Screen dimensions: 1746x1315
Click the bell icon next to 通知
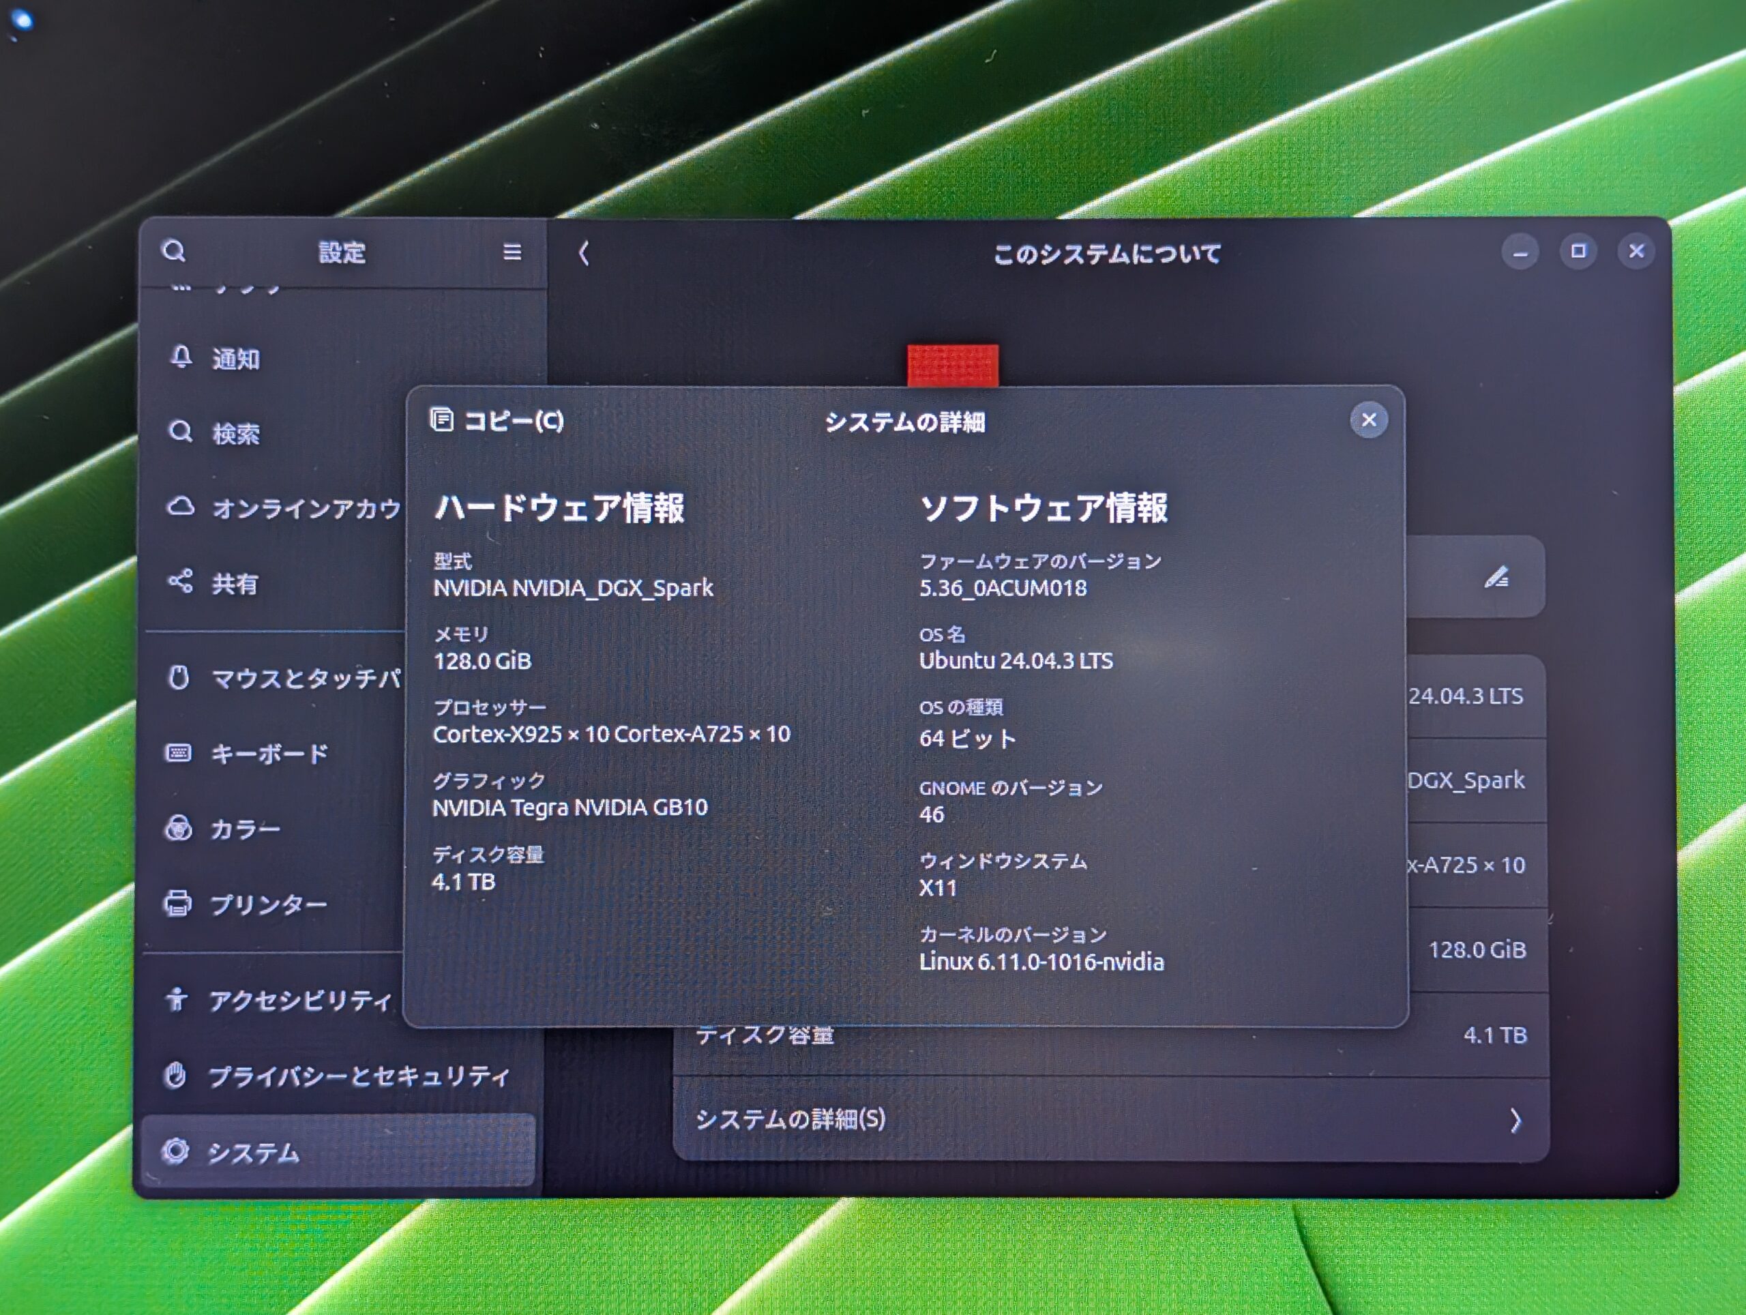[181, 357]
